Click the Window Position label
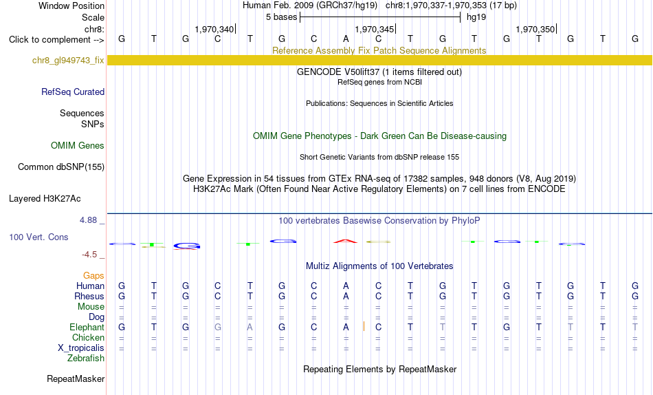 (x=71, y=6)
